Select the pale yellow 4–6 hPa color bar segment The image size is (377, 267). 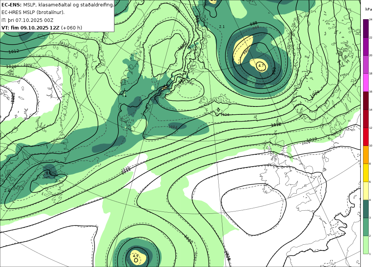tap(366, 191)
